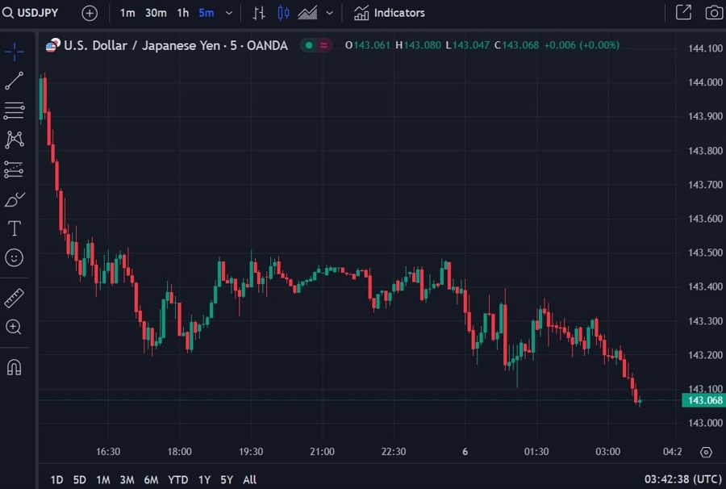The width and height of the screenshot is (726, 489).
Task: Select bars chart style
Action: pyautogui.click(x=259, y=13)
